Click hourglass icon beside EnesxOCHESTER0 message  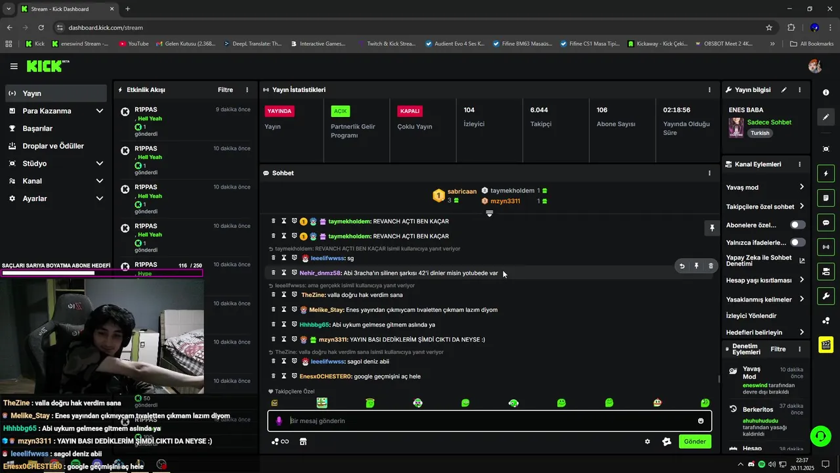pyautogui.click(x=284, y=376)
